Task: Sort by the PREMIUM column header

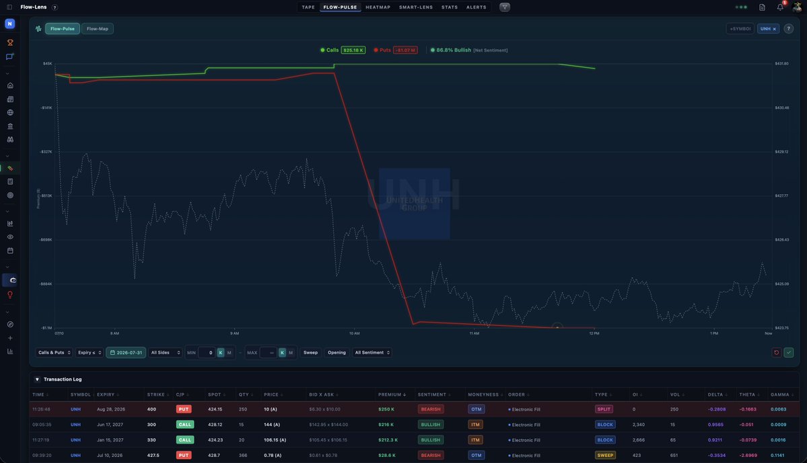Action: (x=392, y=394)
